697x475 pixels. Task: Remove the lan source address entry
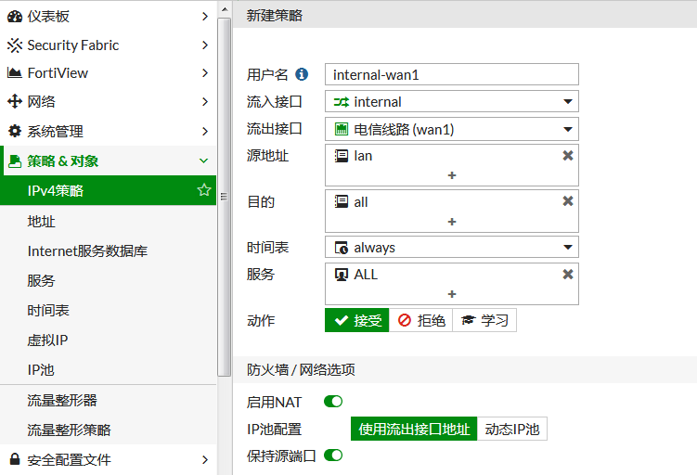pos(568,156)
